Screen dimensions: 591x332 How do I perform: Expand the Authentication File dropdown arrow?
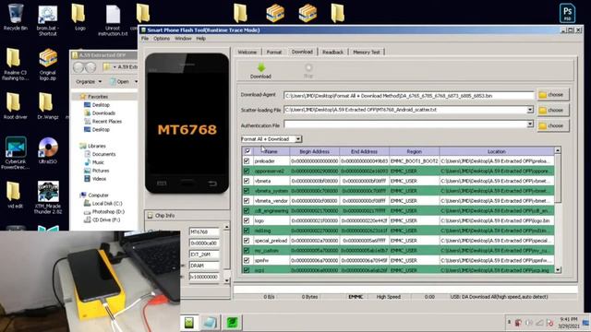(x=530, y=124)
